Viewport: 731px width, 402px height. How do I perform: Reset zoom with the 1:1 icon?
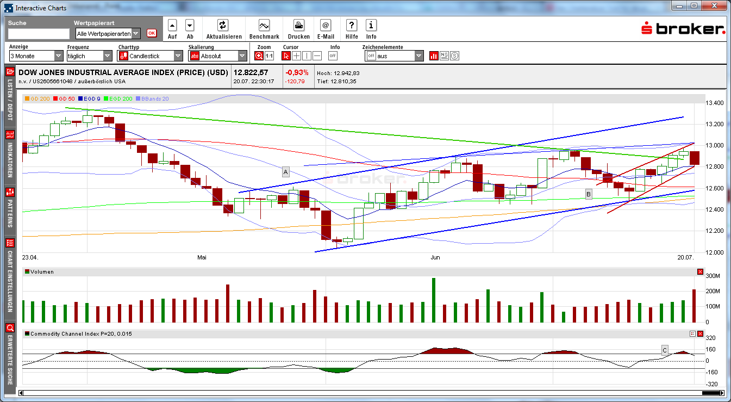pos(270,55)
